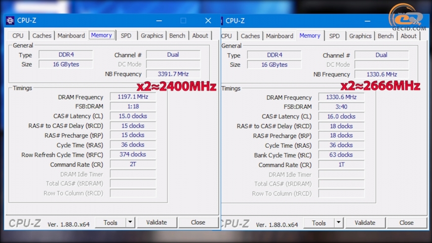Click the 3:40 FSB:DRAM value

pyautogui.click(x=341, y=107)
